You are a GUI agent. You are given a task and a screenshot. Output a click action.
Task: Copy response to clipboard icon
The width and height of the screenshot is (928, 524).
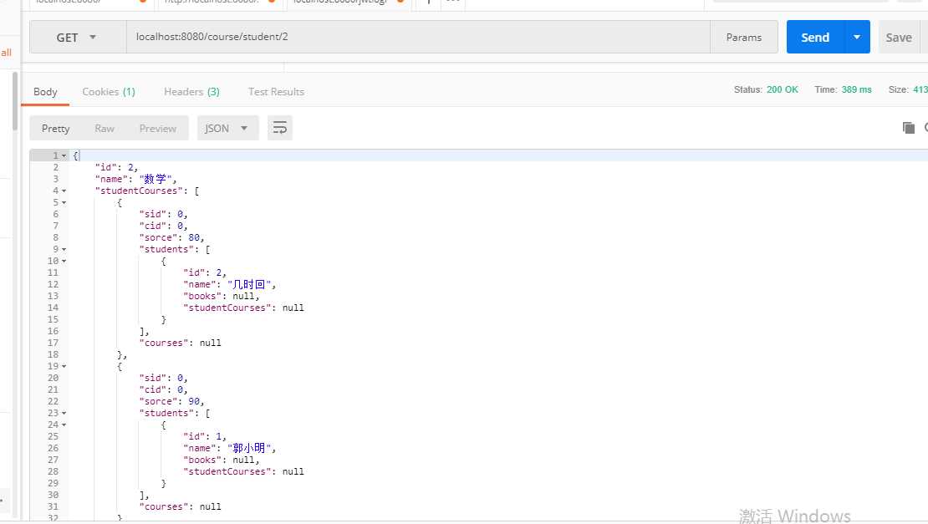[909, 128]
